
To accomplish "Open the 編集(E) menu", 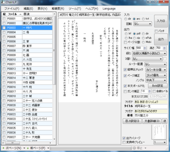I will tap(28, 9).
